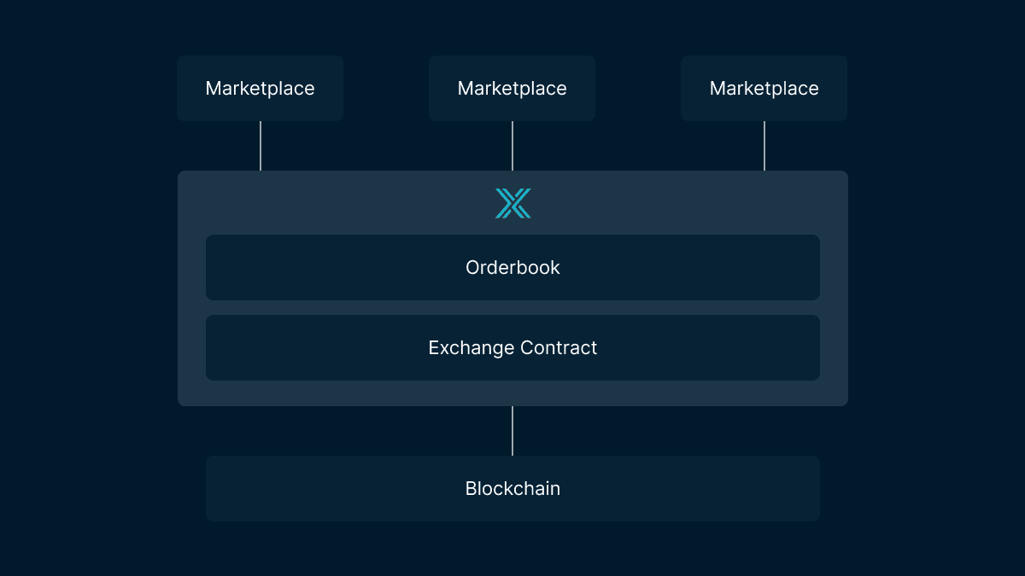The height and width of the screenshot is (576, 1025).
Task: Click the "Marketplace" text in the right box
Action: [764, 89]
